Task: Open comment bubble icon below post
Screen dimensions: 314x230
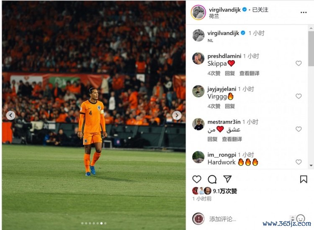Action: (x=212, y=179)
